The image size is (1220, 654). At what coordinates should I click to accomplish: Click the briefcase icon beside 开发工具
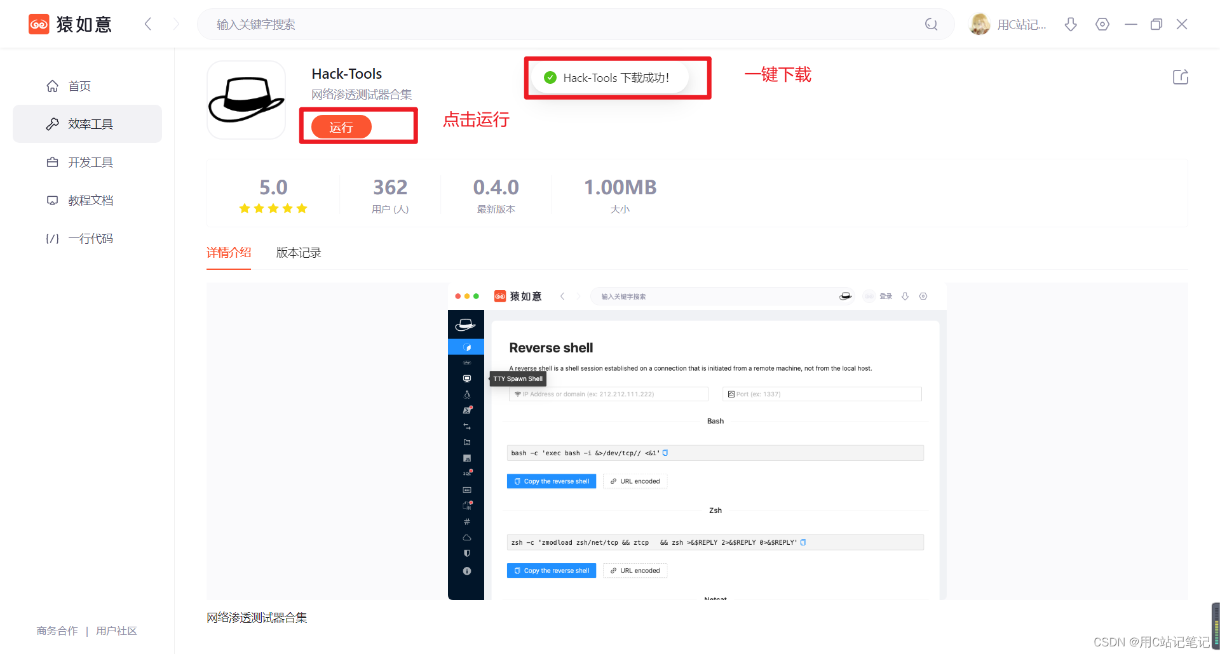[52, 162]
